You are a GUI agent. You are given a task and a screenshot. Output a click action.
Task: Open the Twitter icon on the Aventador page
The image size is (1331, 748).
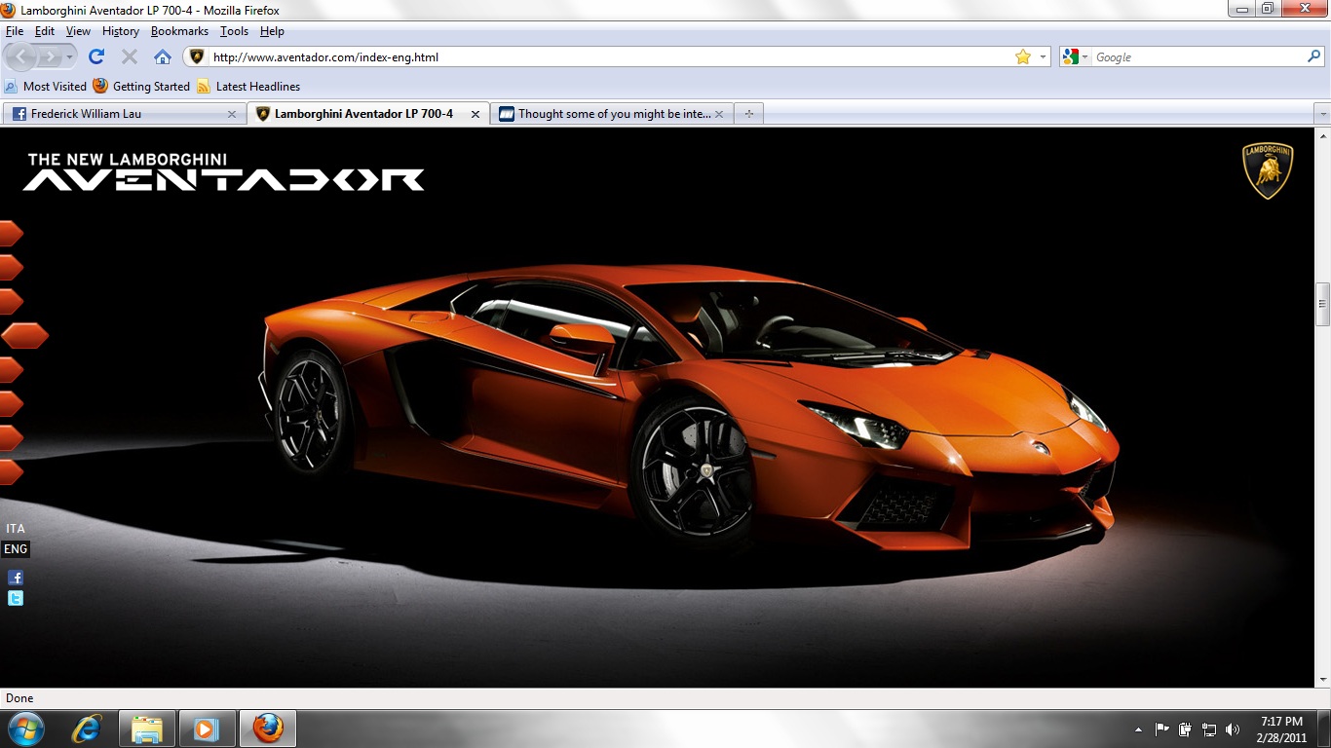point(16,598)
